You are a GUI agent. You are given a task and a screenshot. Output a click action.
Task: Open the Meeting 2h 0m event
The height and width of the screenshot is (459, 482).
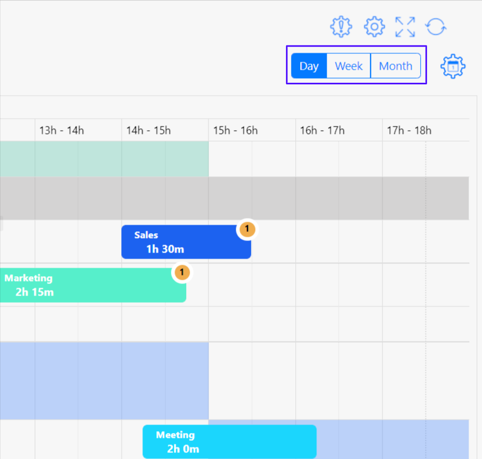click(229, 442)
